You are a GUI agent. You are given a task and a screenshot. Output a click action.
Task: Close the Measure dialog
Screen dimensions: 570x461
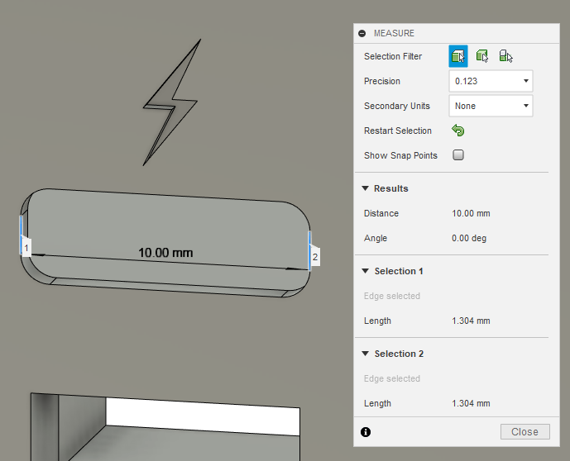525,431
